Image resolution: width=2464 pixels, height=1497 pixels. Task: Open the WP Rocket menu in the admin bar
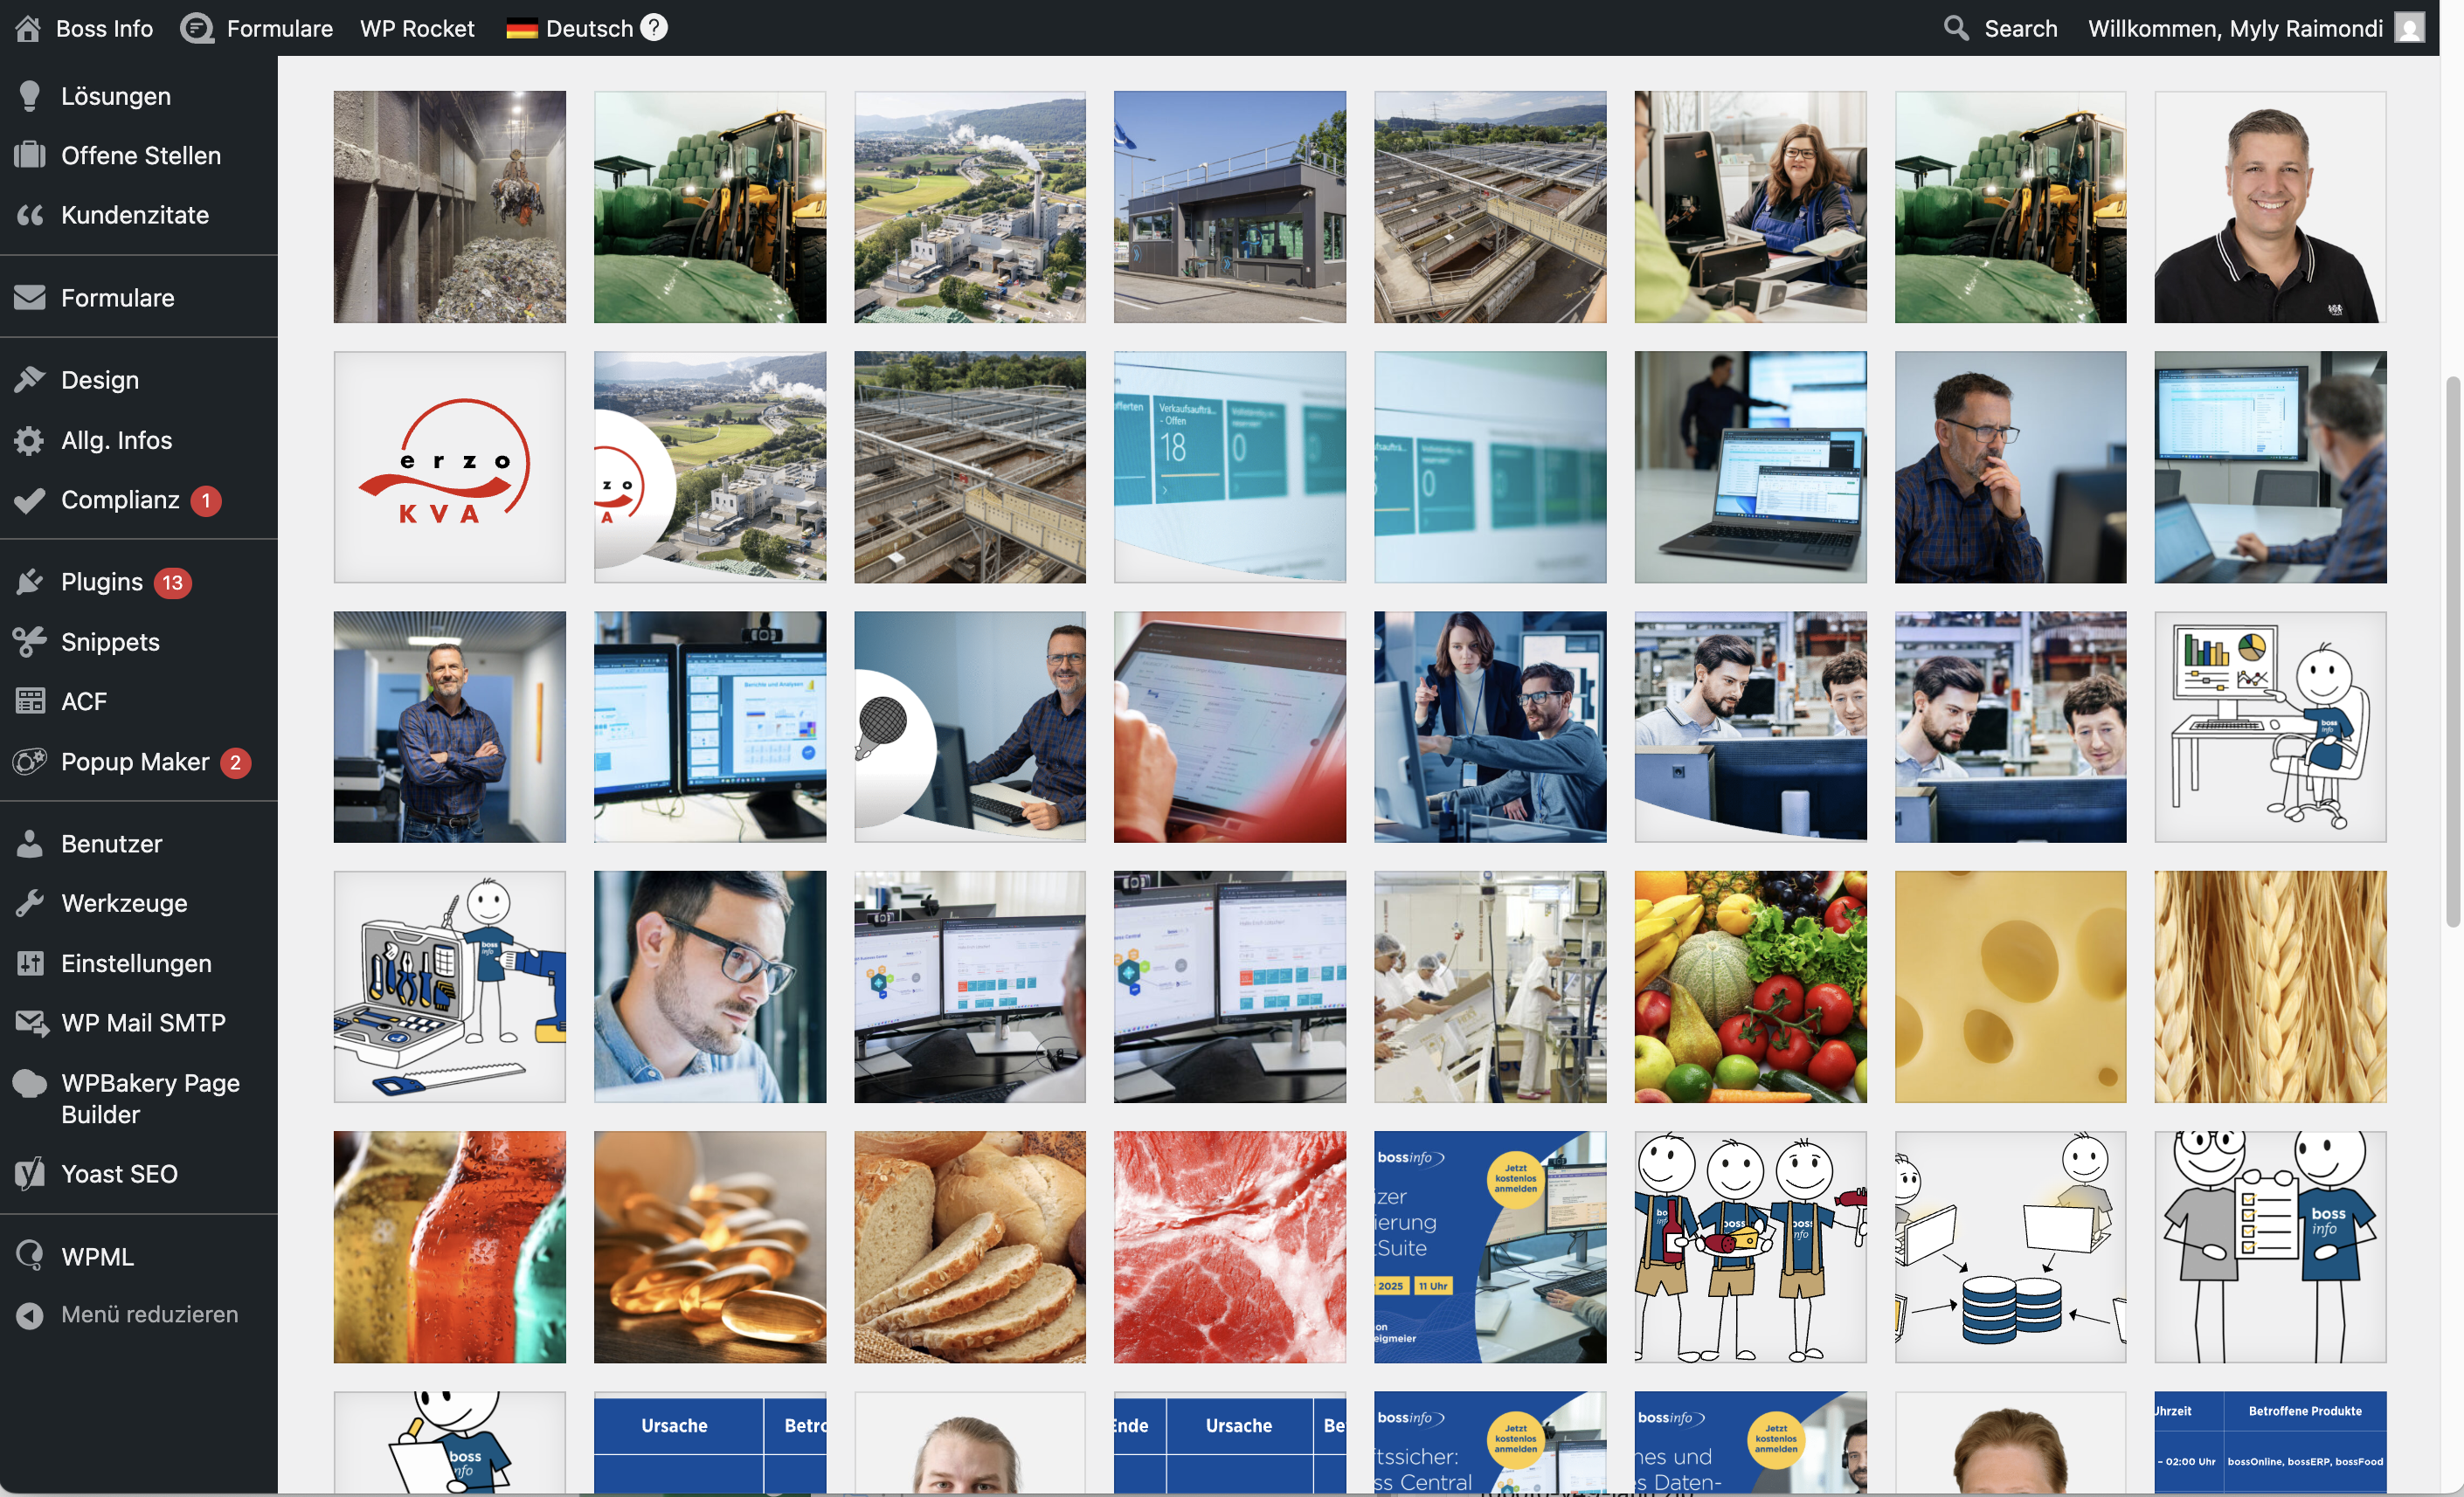click(x=417, y=28)
